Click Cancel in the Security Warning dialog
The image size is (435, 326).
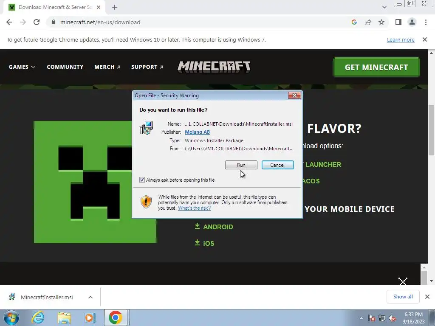click(278, 165)
